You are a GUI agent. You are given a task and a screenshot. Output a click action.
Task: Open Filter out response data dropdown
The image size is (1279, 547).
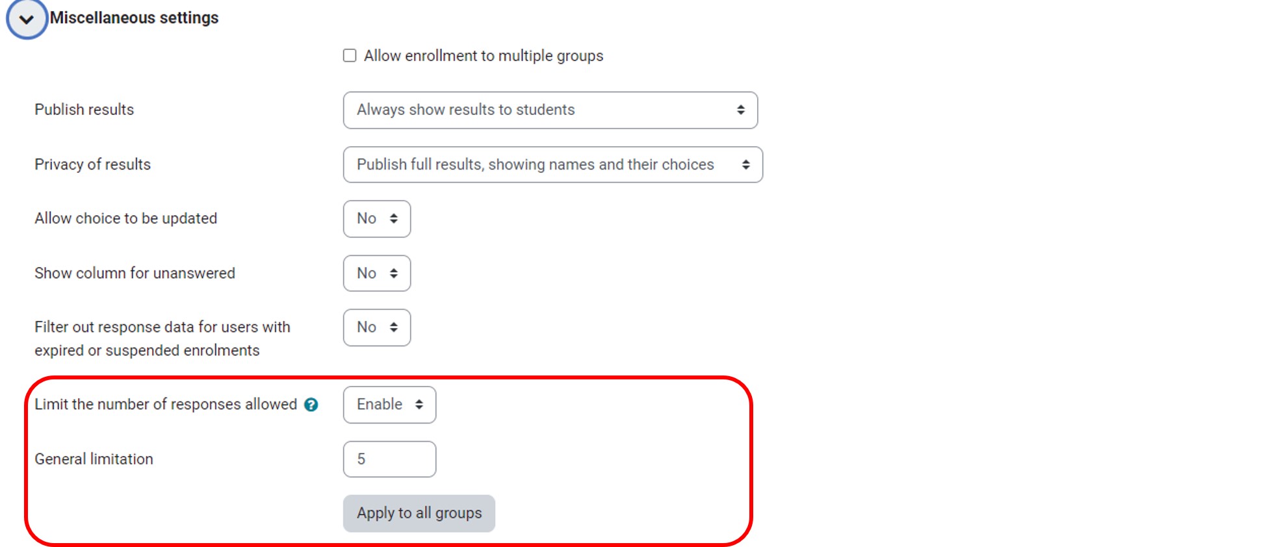(x=377, y=327)
